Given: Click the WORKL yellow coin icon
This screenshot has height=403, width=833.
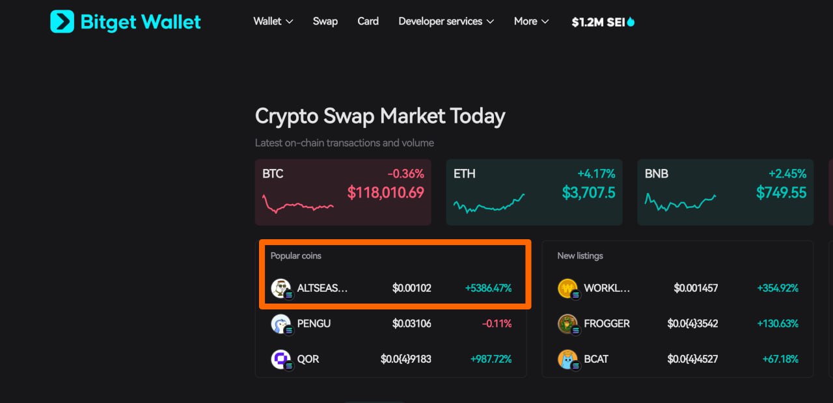Looking at the screenshot, I should click(x=567, y=288).
